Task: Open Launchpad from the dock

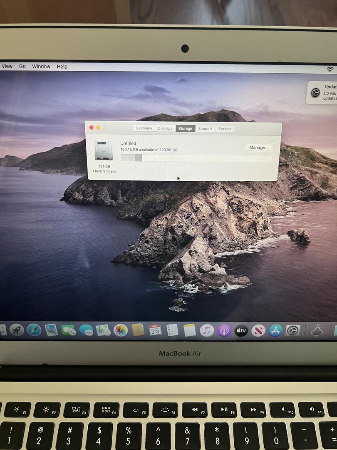Action: click(x=17, y=330)
